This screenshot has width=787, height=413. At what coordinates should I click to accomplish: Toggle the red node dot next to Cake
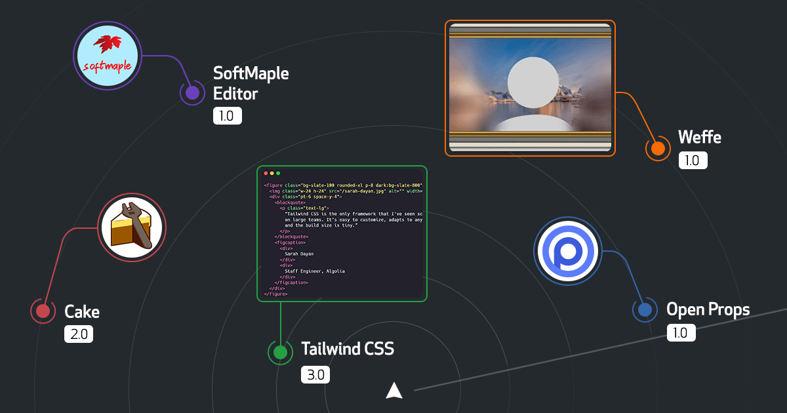[43, 311]
